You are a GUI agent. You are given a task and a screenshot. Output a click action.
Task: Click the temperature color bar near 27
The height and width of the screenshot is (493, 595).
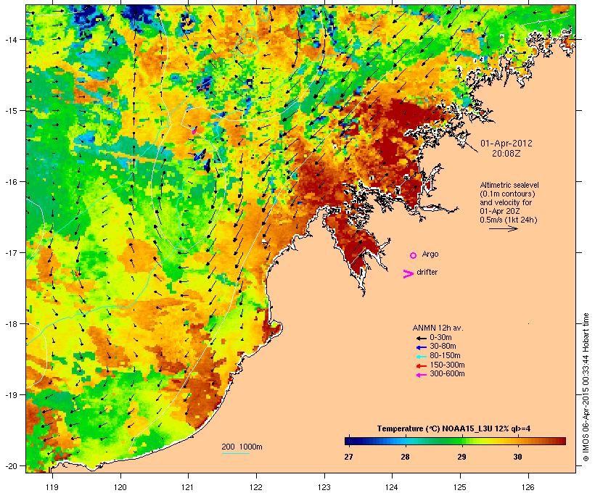pyautogui.click(x=349, y=441)
